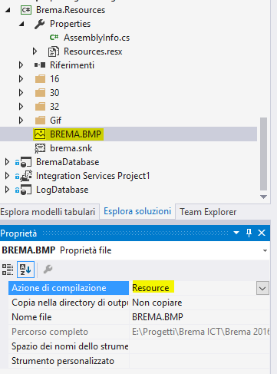Expand folder 32
277x374 pixels.
(21, 107)
